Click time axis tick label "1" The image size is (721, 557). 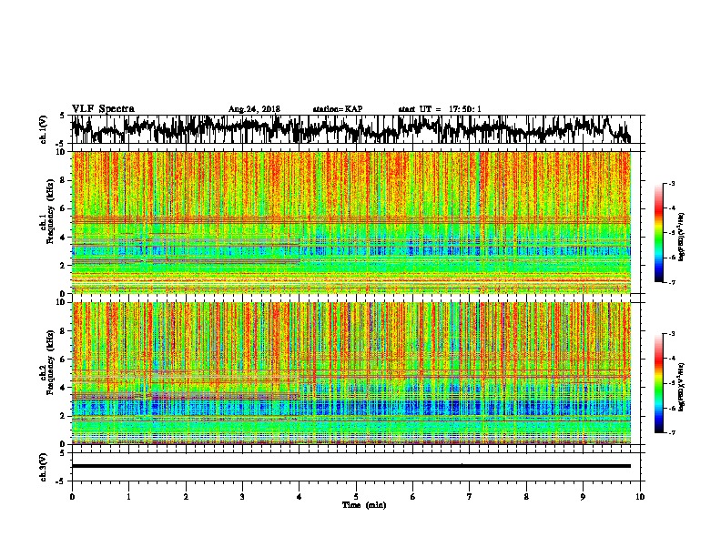128,497
